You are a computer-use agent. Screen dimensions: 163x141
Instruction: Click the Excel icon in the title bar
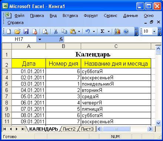click(x=5, y=6)
